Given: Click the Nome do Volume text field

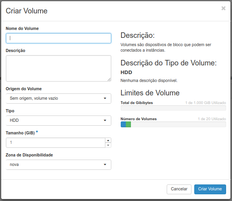Looking at the screenshot, I should click(59, 38).
